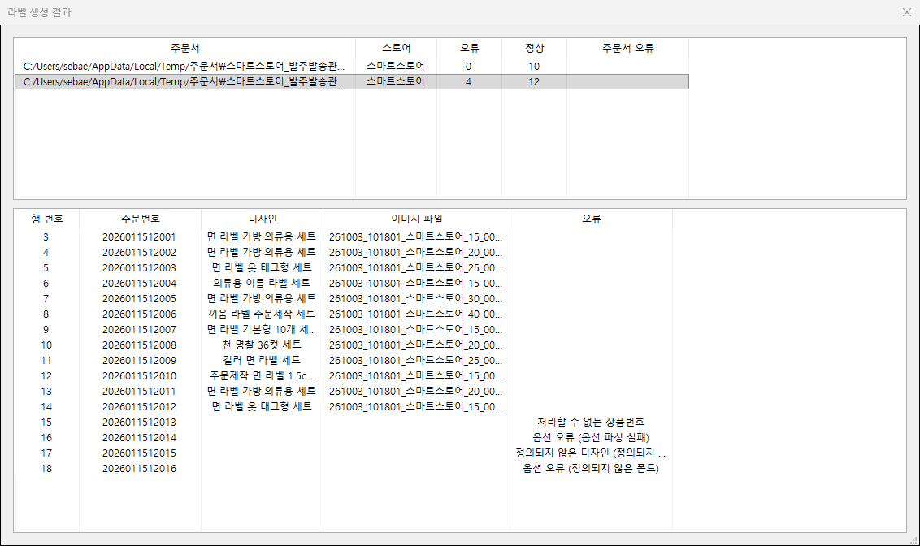Select order number 2026011512013
This screenshot has width=920, height=546.
coord(139,422)
